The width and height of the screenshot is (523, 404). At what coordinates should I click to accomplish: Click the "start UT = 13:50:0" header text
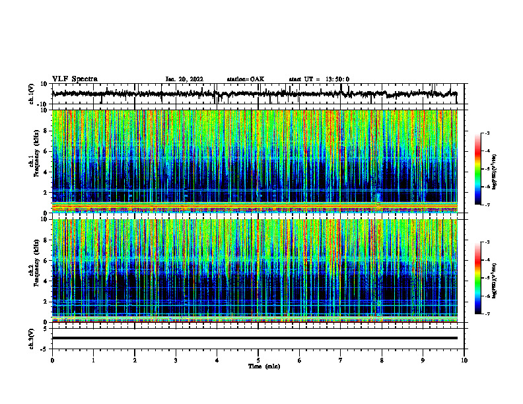[319, 79]
